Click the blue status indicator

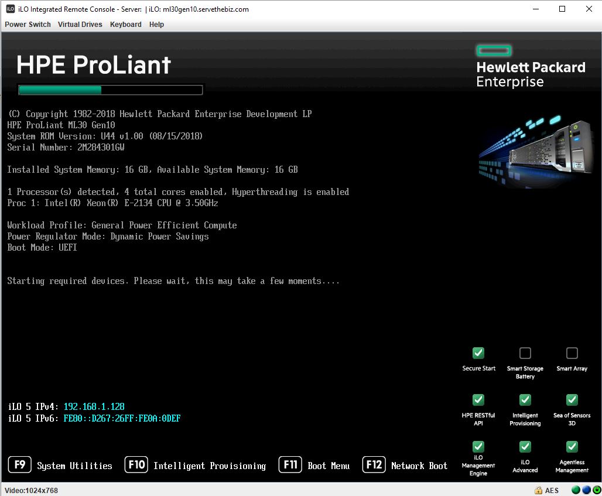pyautogui.click(x=586, y=490)
